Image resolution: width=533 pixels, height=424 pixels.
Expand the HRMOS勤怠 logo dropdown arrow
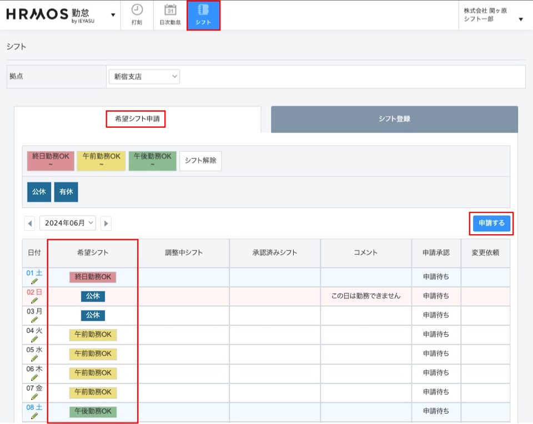click(113, 14)
